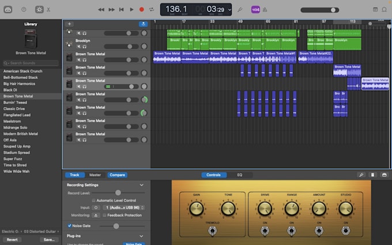
Task: Select American Stack Crunch patch
Action: pos(22,71)
